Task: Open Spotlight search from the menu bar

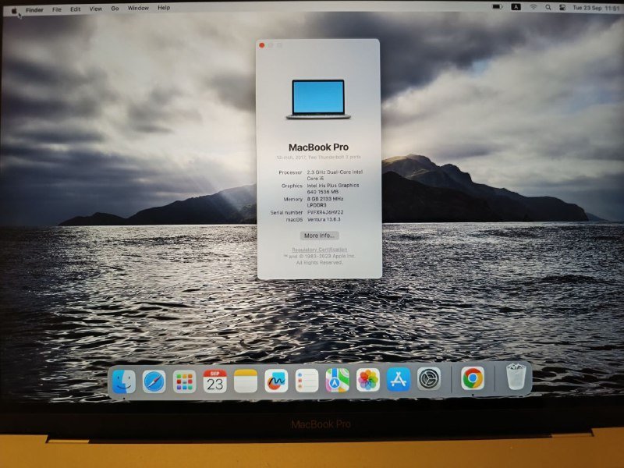Action: 548,7
